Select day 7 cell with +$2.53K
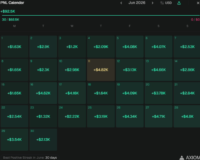Image resolution: width=200 pixels, height=160 pixels. pyautogui.click(x=187, y=47)
